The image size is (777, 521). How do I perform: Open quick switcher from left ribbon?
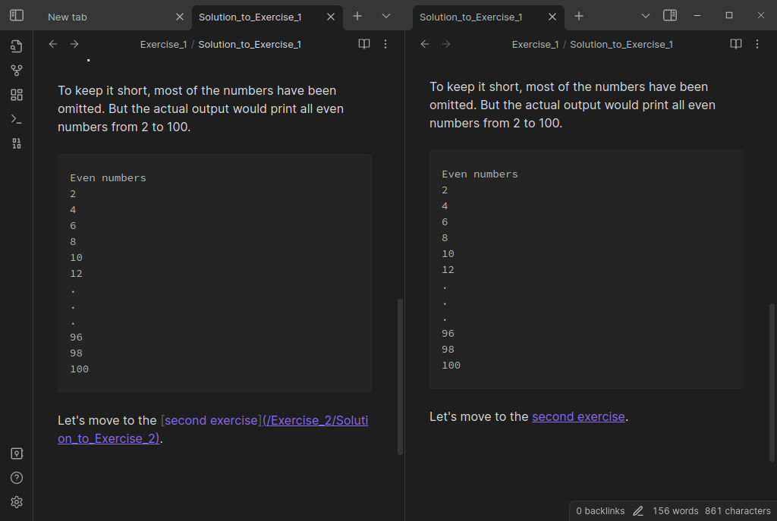16,46
